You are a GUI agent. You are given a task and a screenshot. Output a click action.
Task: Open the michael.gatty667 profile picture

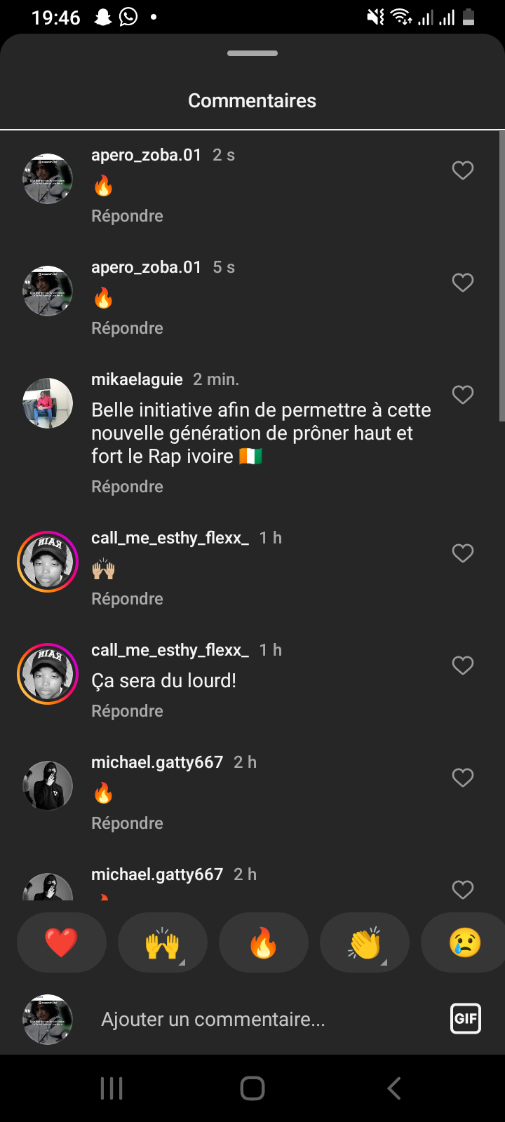[x=48, y=785]
